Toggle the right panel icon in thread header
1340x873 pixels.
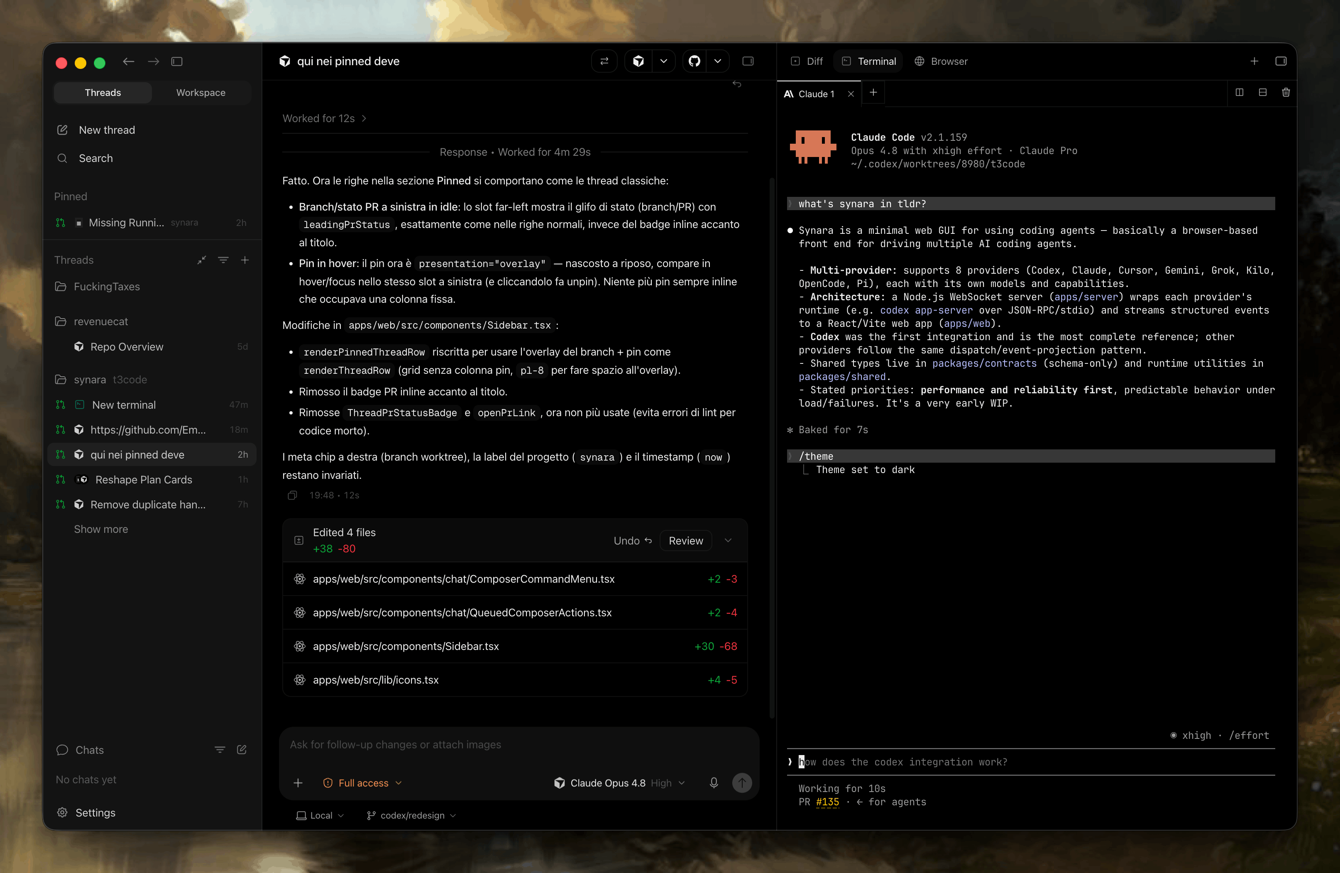coord(748,61)
